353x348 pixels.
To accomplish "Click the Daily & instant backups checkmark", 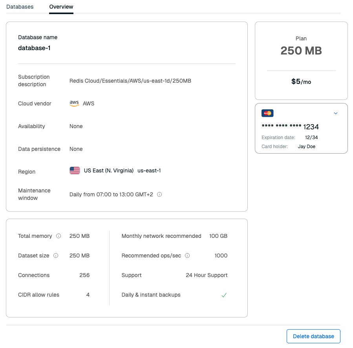I will 224,295.
